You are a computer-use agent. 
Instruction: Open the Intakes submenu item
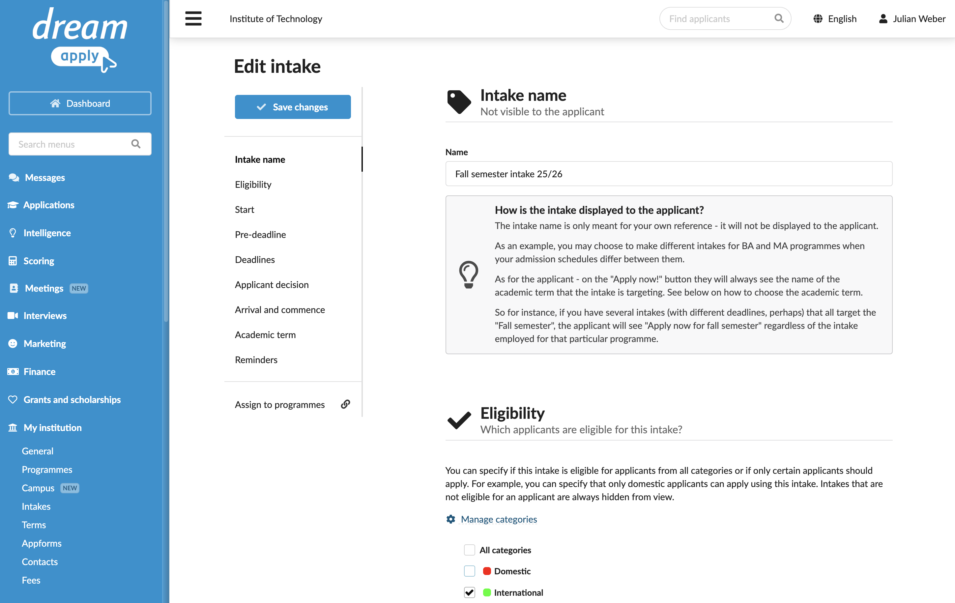pyautogui.click(x=36, y=506)
